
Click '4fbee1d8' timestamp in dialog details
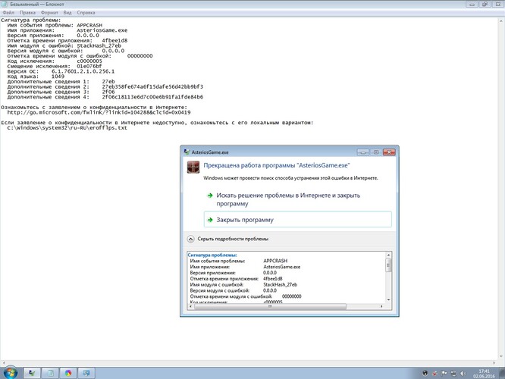[x=273, y=278]
